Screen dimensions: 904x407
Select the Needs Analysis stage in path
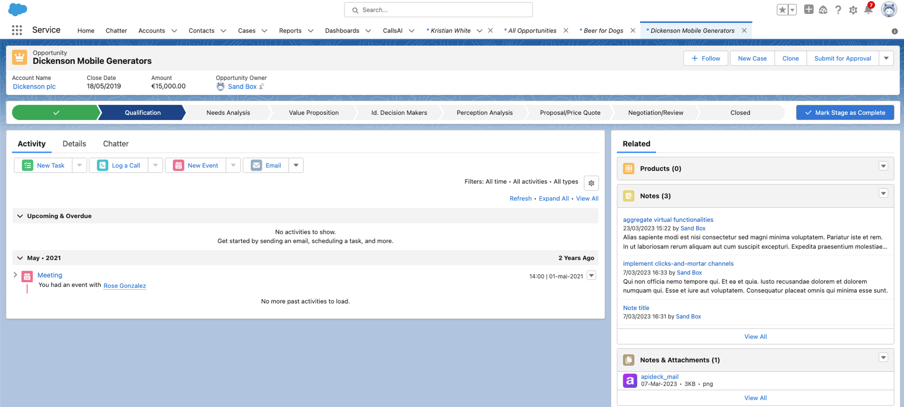coord(228,112)
